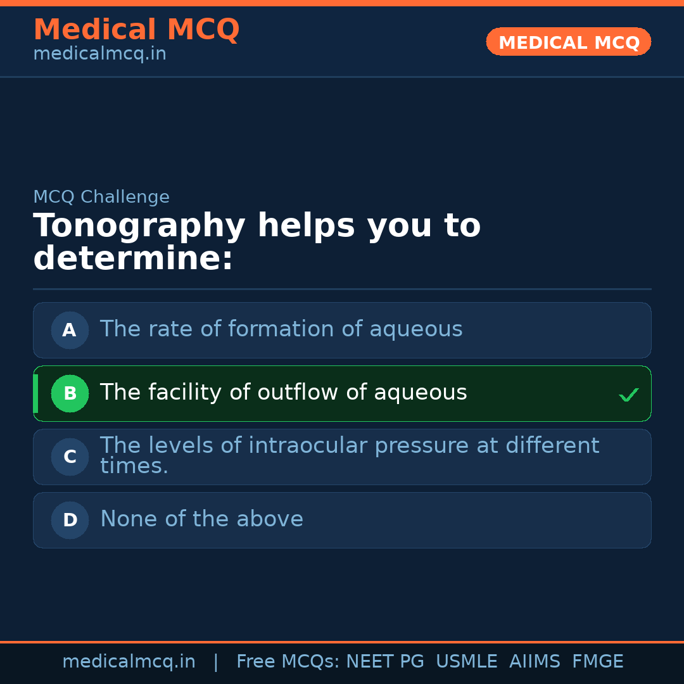Open the NEET PG section in footer
Viewport: 684px width, 684px height.
[x=384, y=661]
